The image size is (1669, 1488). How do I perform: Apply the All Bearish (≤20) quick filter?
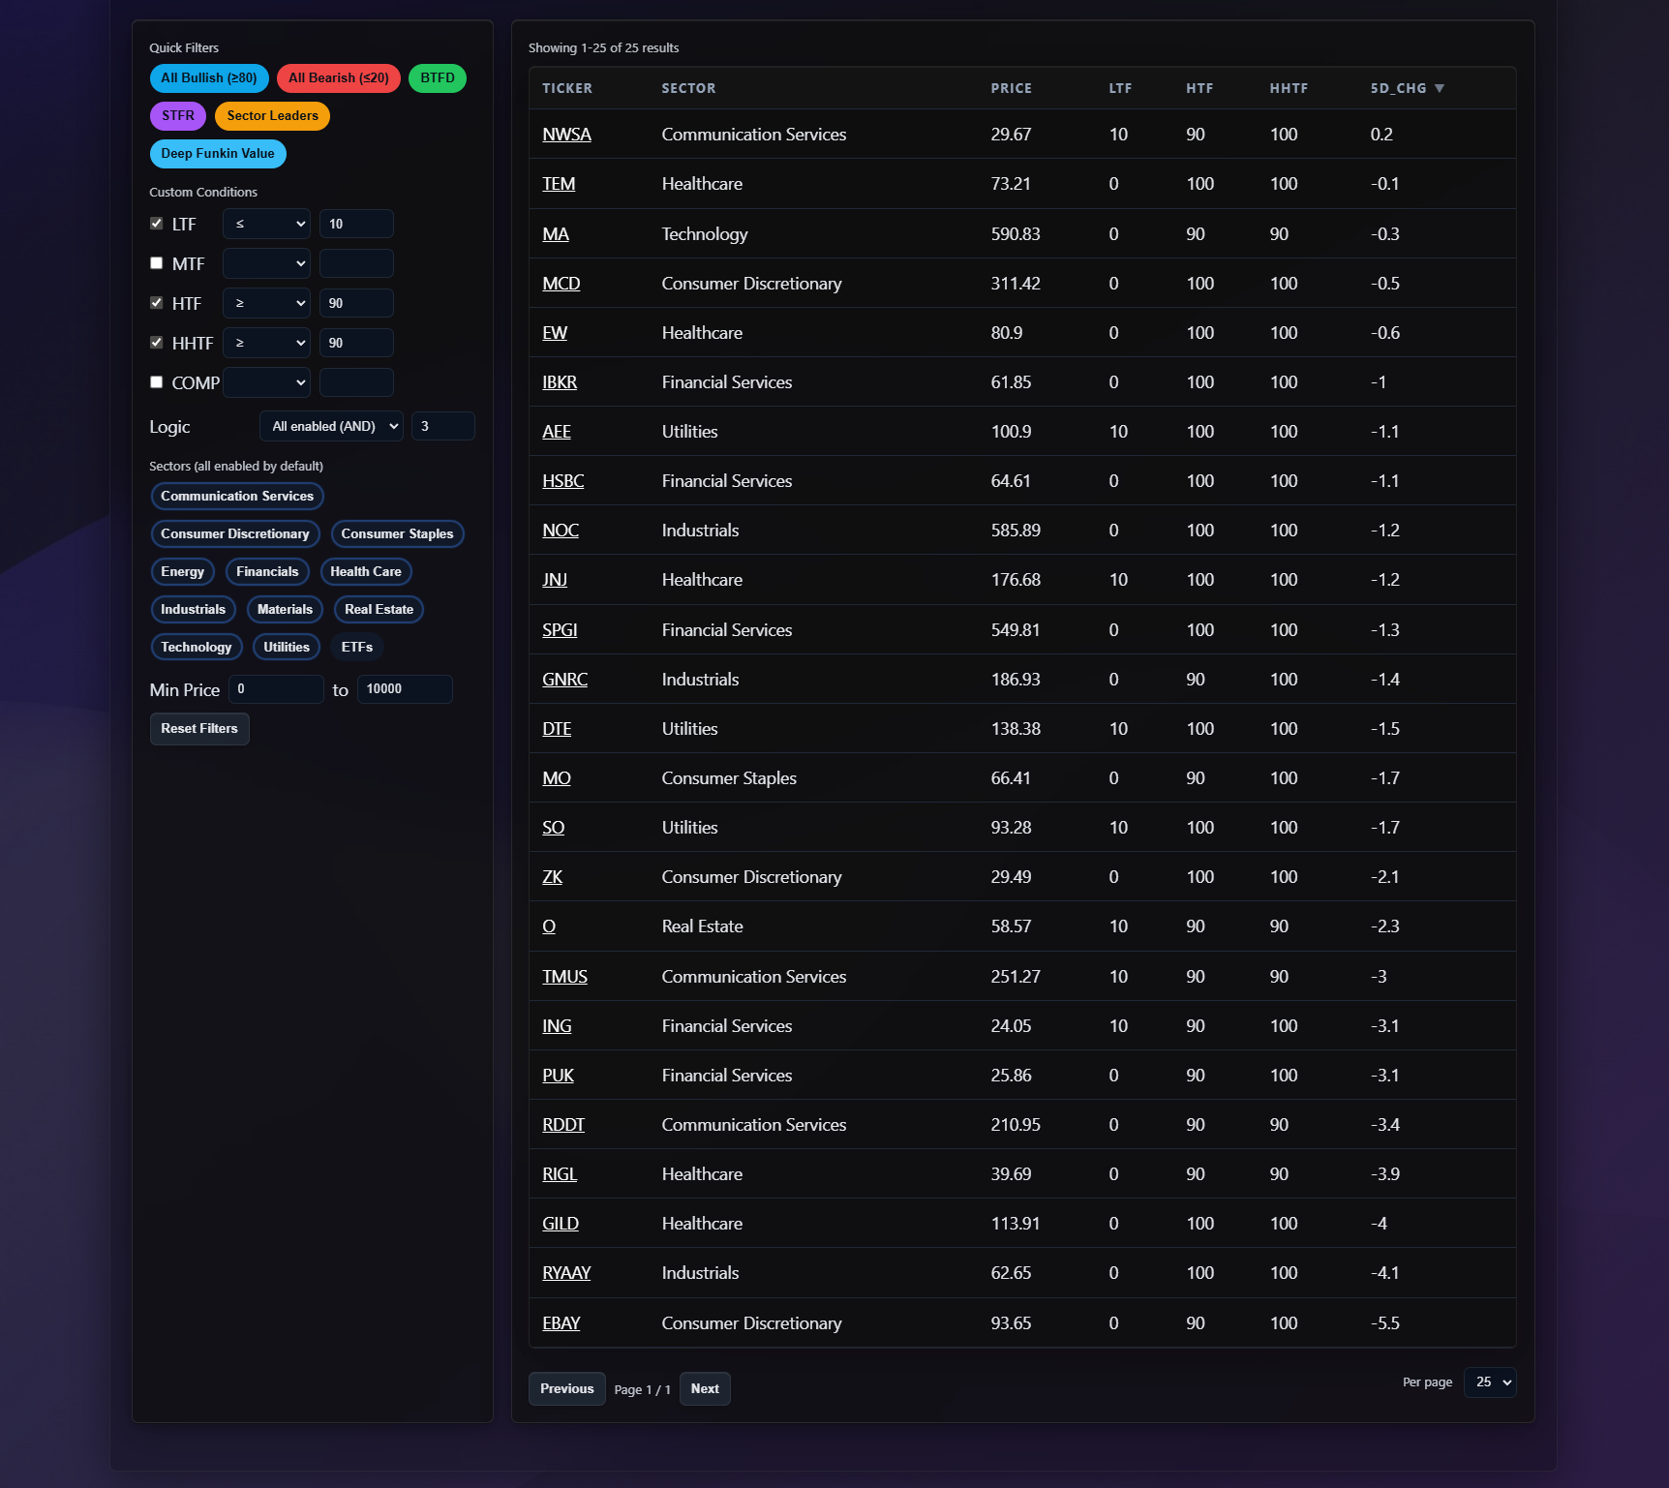[x=338, y=78]
